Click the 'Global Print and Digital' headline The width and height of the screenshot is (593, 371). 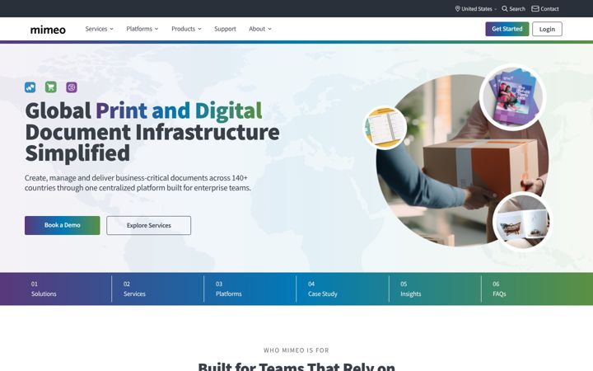coord(143,110)
